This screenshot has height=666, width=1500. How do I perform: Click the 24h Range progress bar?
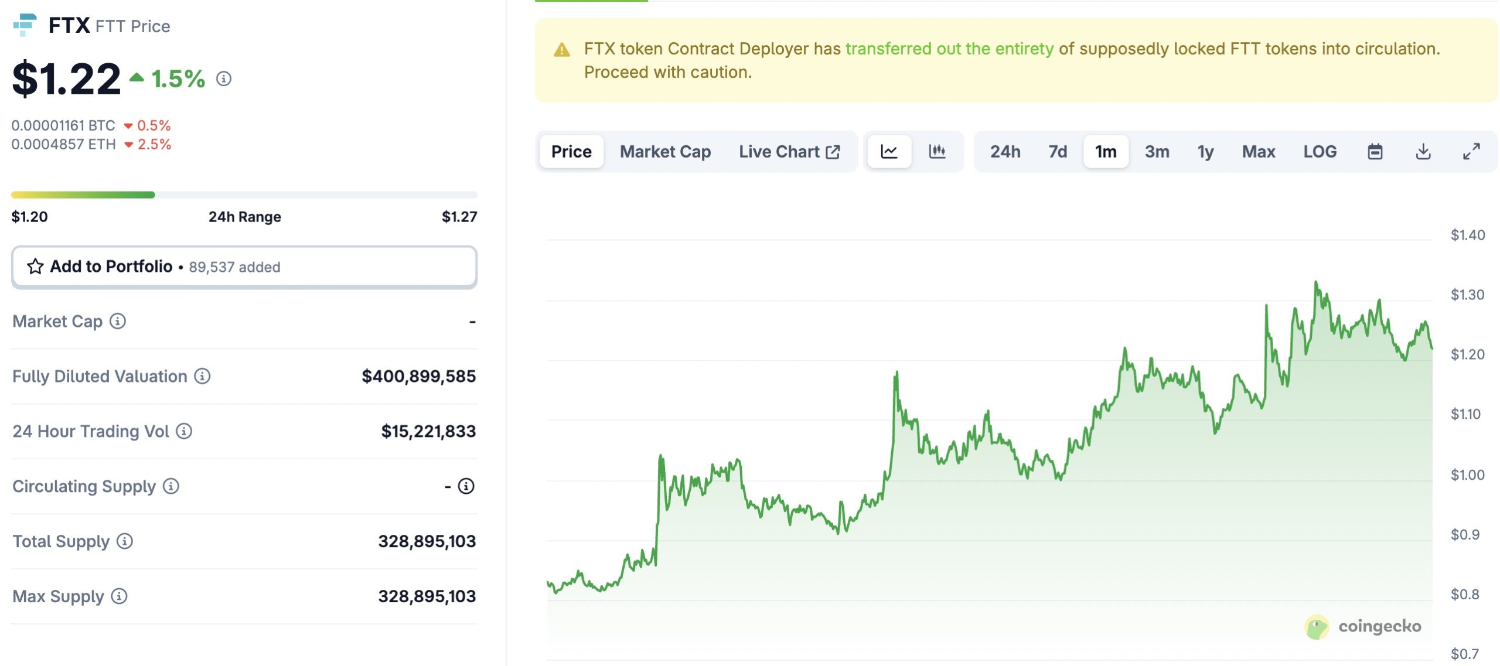[x=244, y=194]
